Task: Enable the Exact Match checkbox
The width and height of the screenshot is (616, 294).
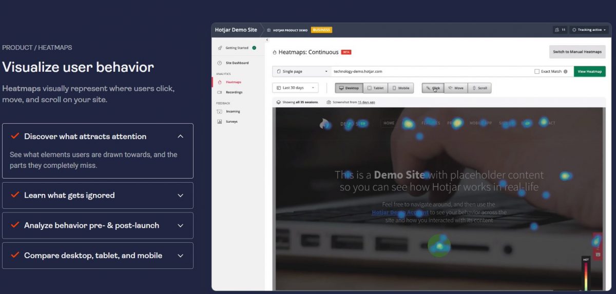Action: [537, 71]
